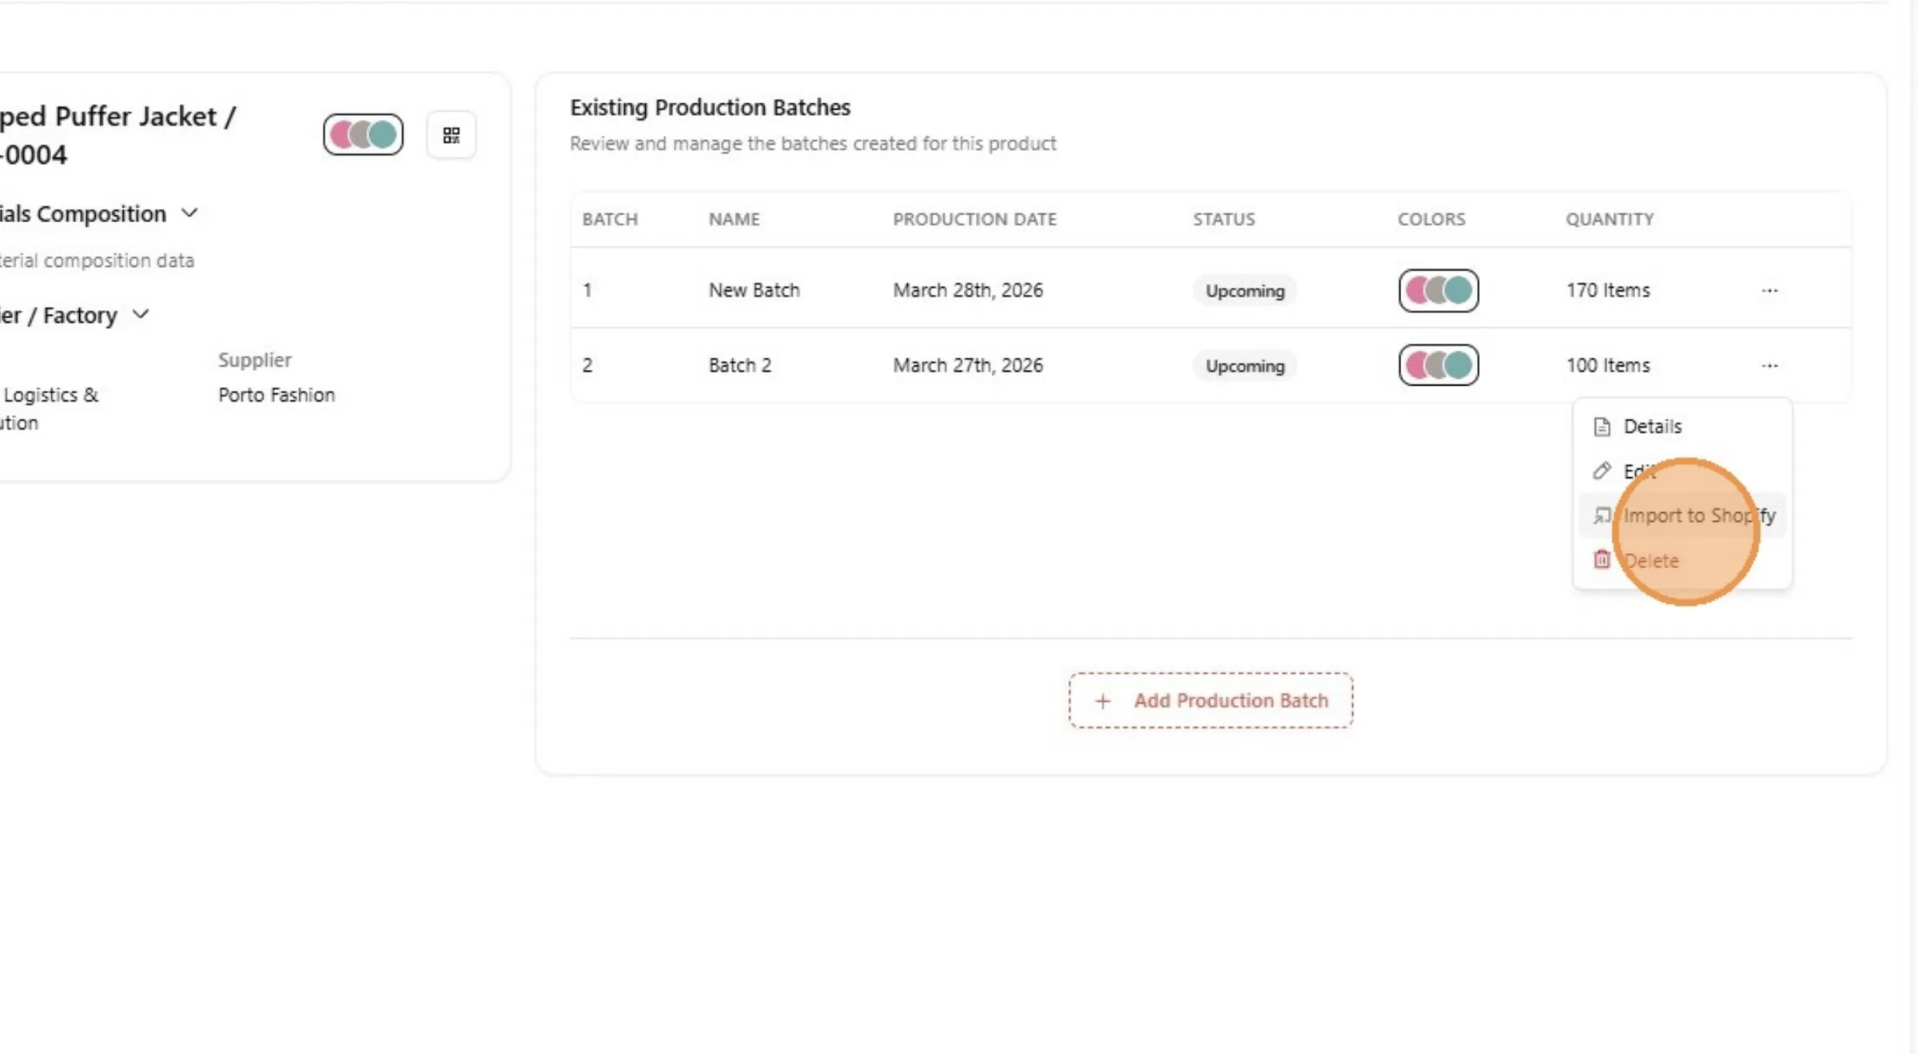Viewport: 1918px width, 1054px height.
Task: Click the plus icon in Add Production Batch
Action: [x=1103, y=701]
